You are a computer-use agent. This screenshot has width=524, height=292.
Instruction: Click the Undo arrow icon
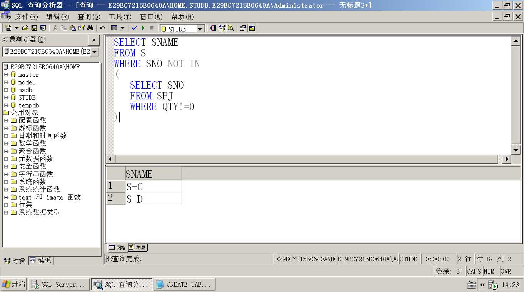102,28
